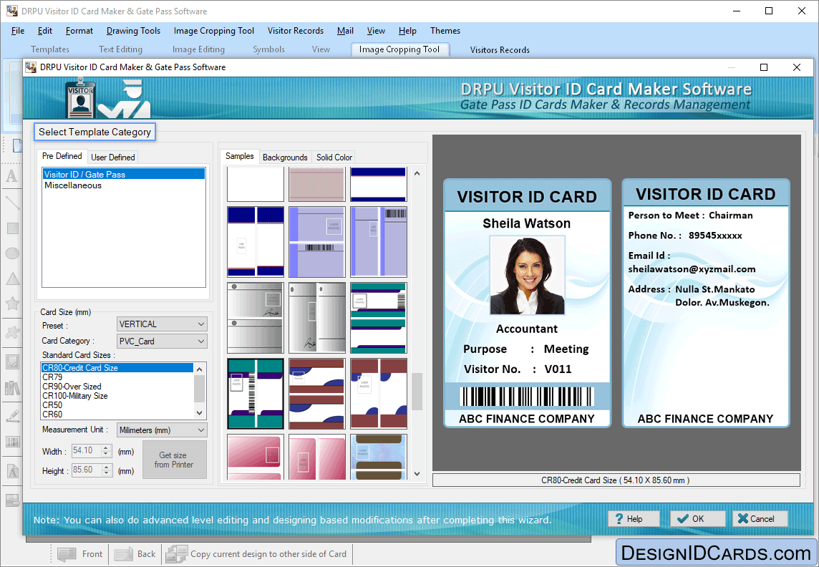Switch to the User Defined tab

[113, 157]
